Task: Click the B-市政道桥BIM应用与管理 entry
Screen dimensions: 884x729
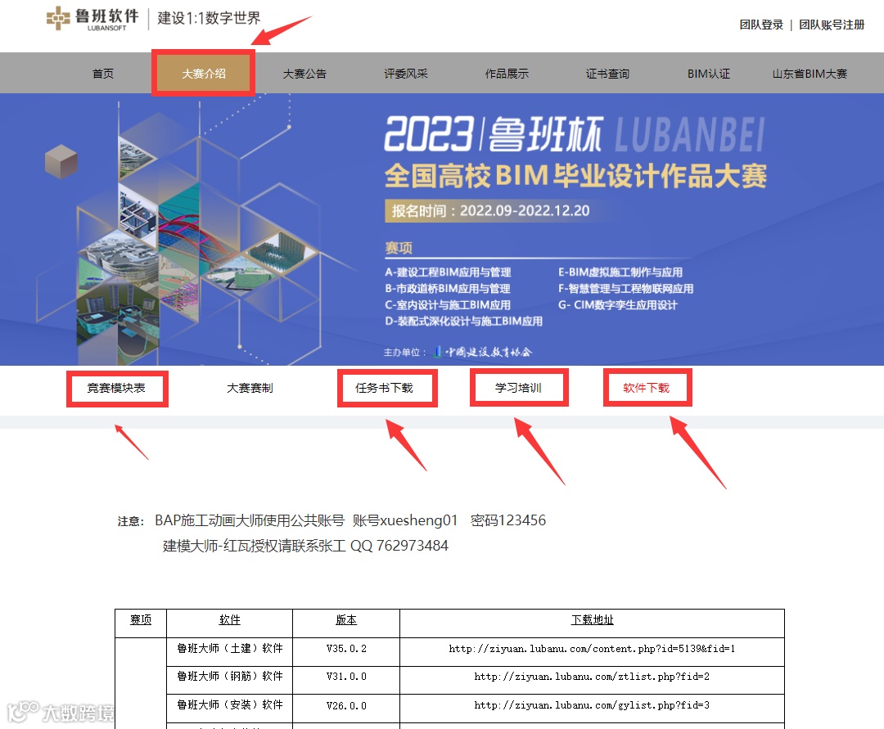Action: pos(448,289)
